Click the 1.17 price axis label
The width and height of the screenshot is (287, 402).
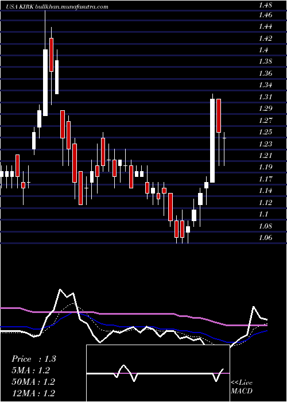[265, 179]
